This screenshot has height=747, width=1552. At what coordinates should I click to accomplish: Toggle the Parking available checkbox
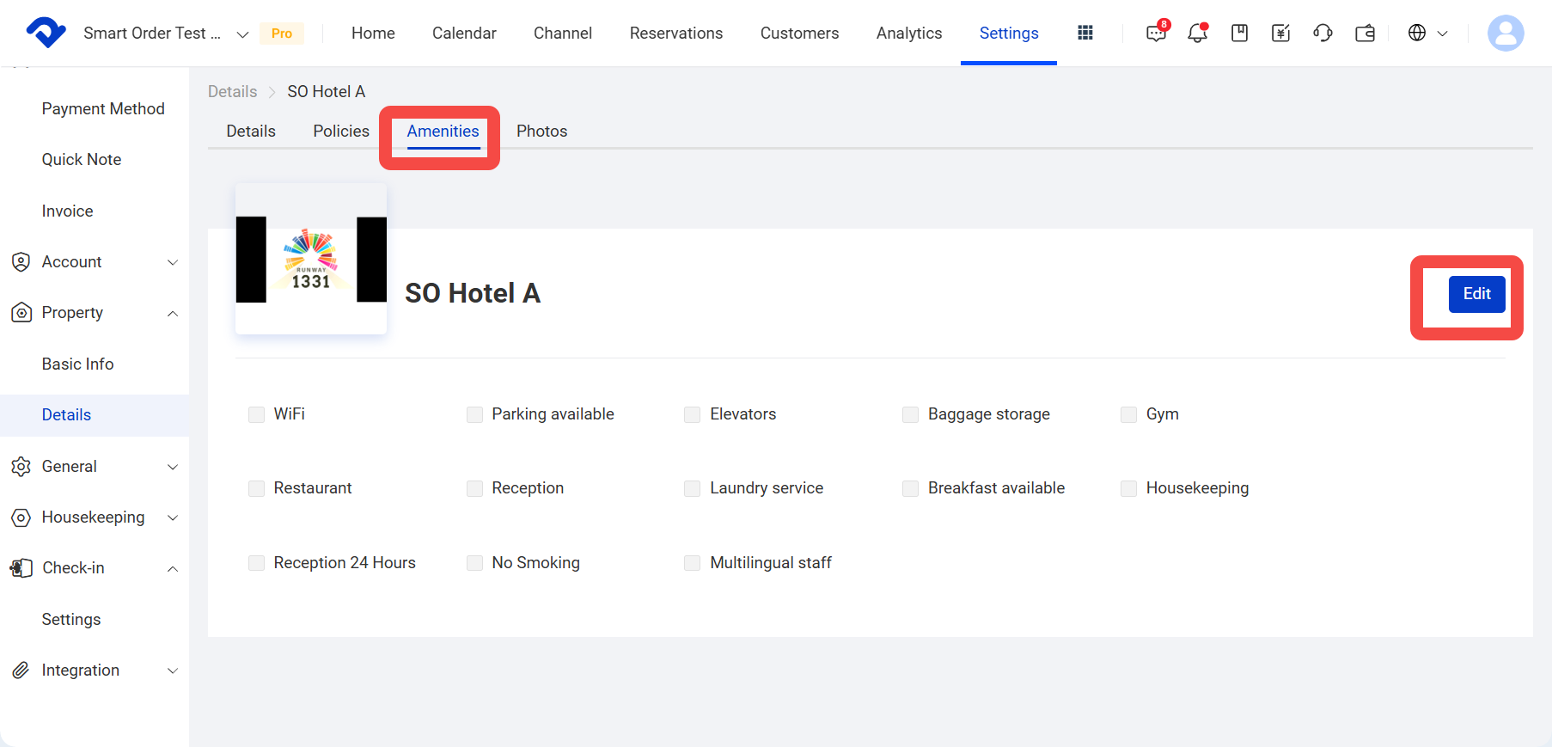pyautogui.click(x=474, y=414)
